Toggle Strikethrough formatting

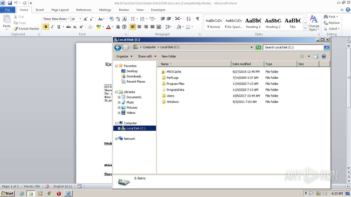click(69, 27)
